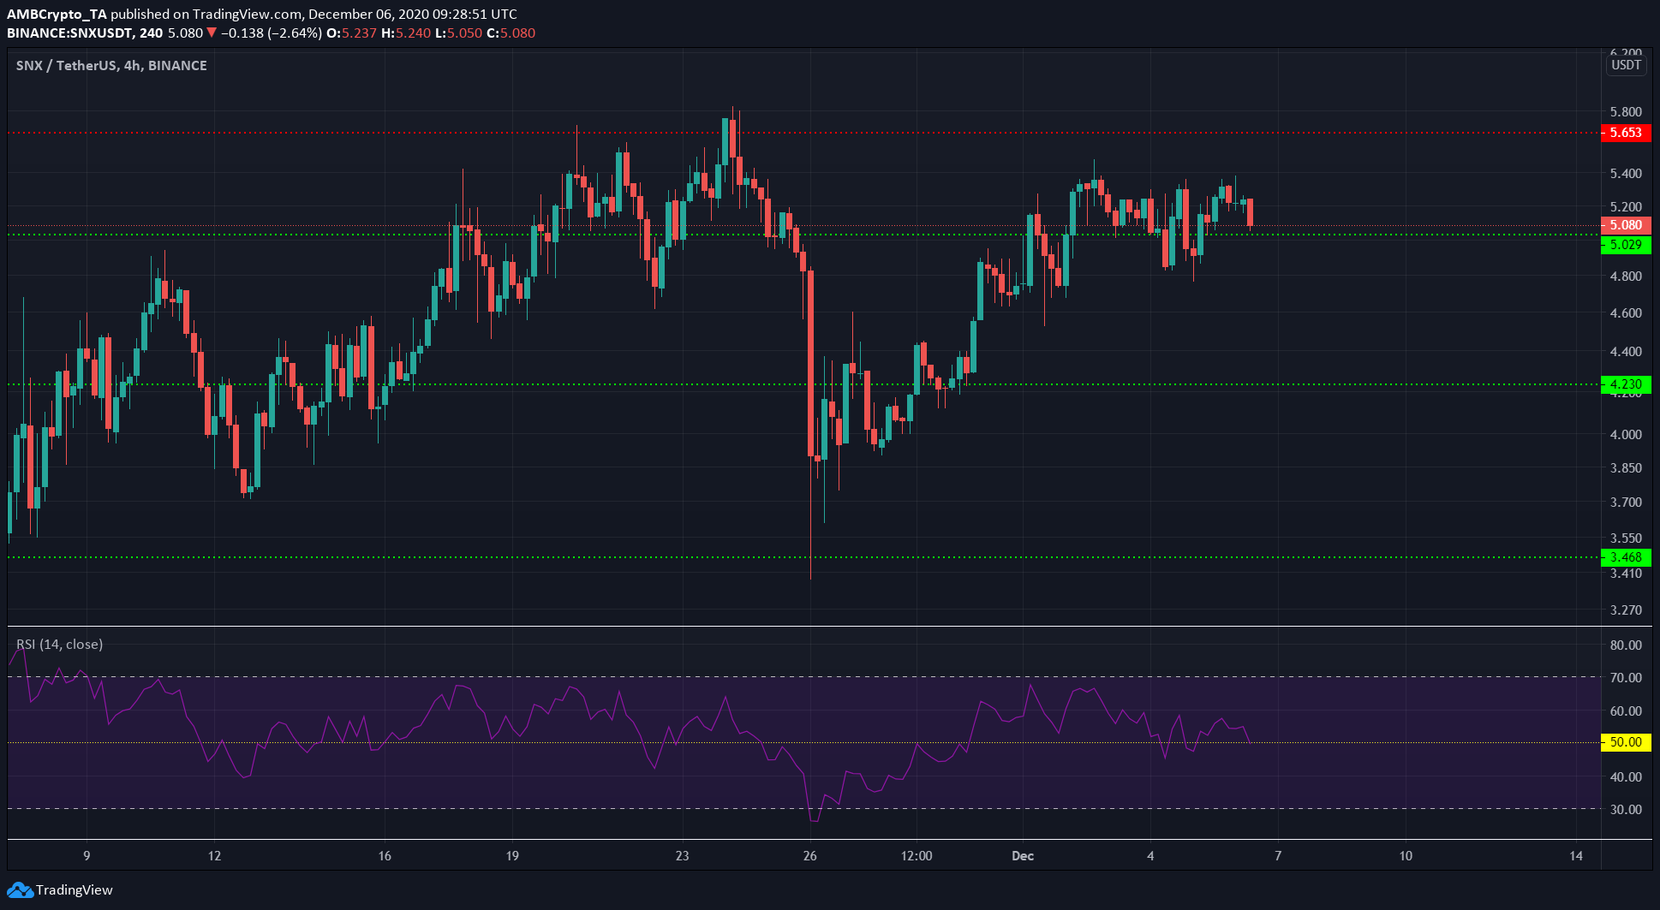Viewport: 1660px width, 910px height.
Task: Click the C:5.080 close price value
Action: [511, 33]
